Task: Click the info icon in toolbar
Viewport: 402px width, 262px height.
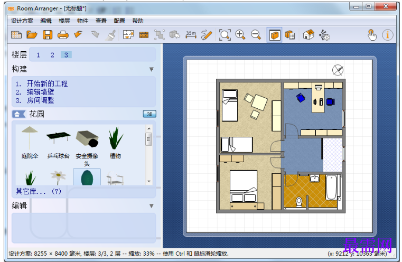Action: click(x=387, y=35)
